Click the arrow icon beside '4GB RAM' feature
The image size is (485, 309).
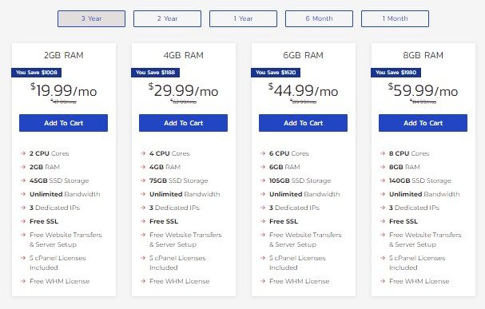point(143,167)
